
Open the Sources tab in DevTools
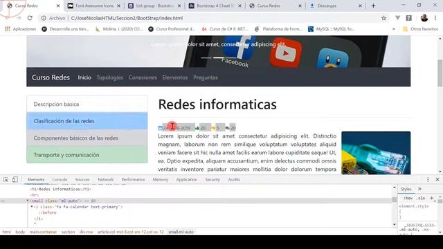click(82, 180)
